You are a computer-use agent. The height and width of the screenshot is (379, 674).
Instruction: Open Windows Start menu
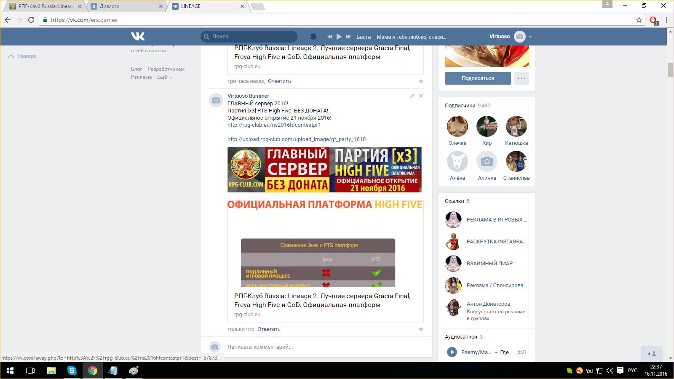pos(10,371)
